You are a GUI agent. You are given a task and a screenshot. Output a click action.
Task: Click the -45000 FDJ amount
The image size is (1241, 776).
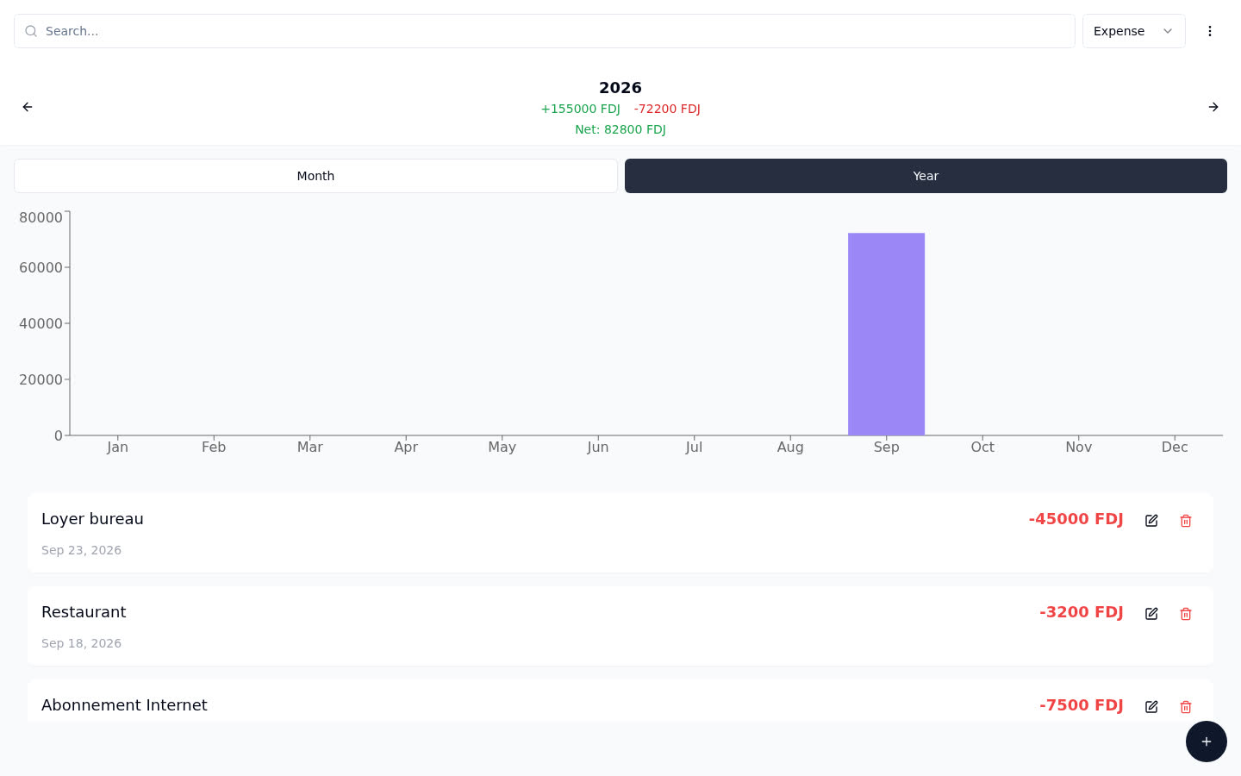pos(1076,519)
